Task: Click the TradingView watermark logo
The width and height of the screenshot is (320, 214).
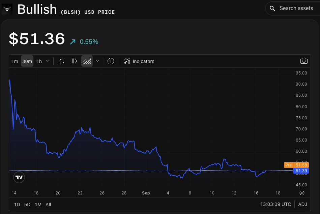Action: coord(19,177)
